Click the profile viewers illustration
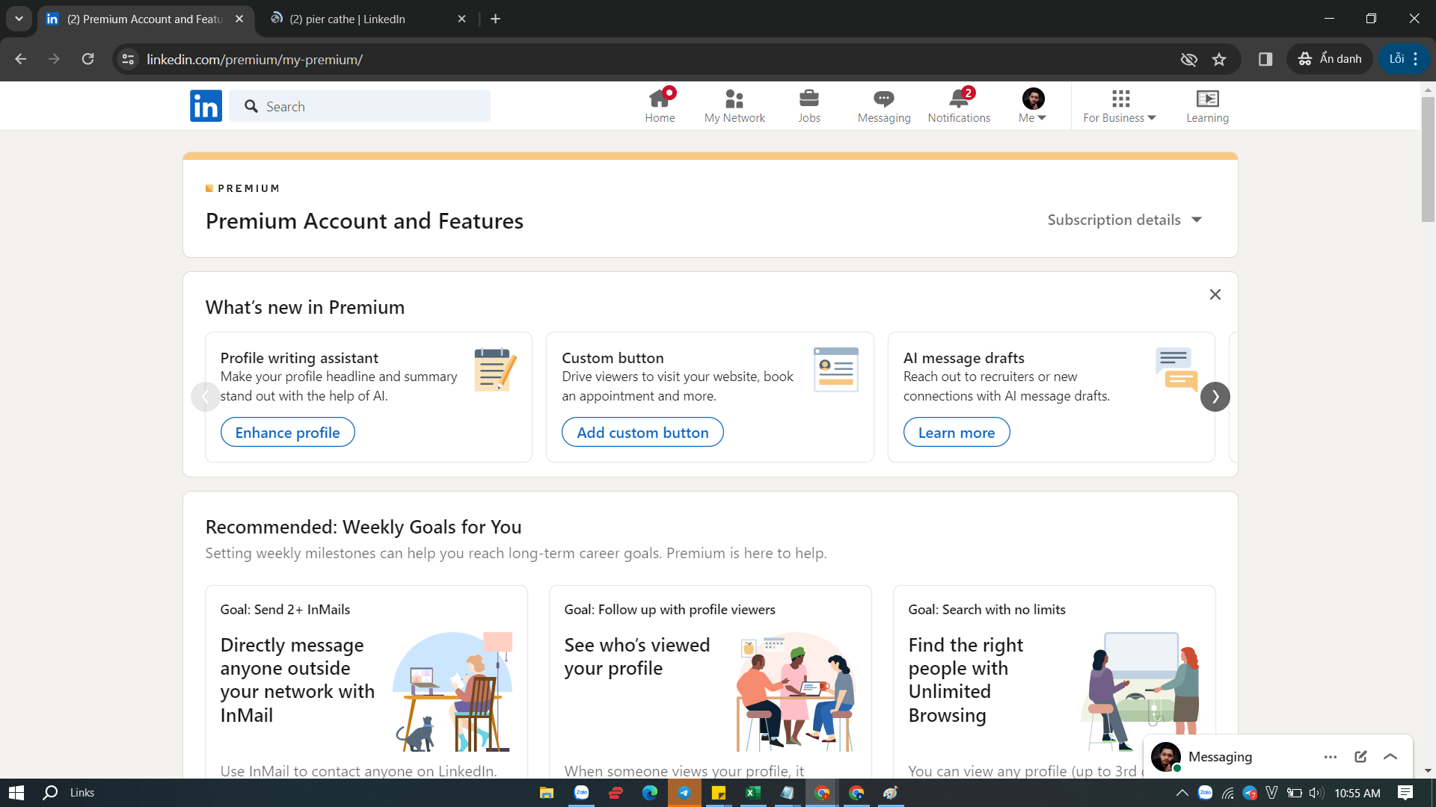This screenshot has width=1436, height=807. tap(796, 692)
